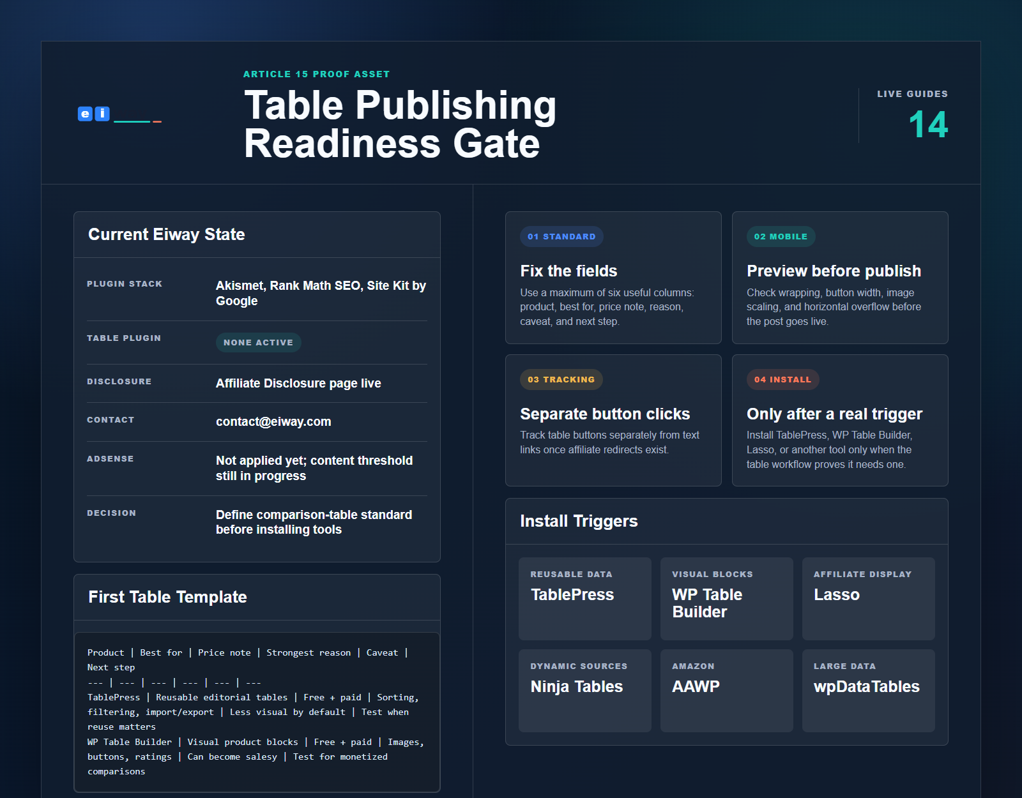Click the 'e' logo tile
Viewport: 1022px width, 798px height.
(x=85, y=114)
